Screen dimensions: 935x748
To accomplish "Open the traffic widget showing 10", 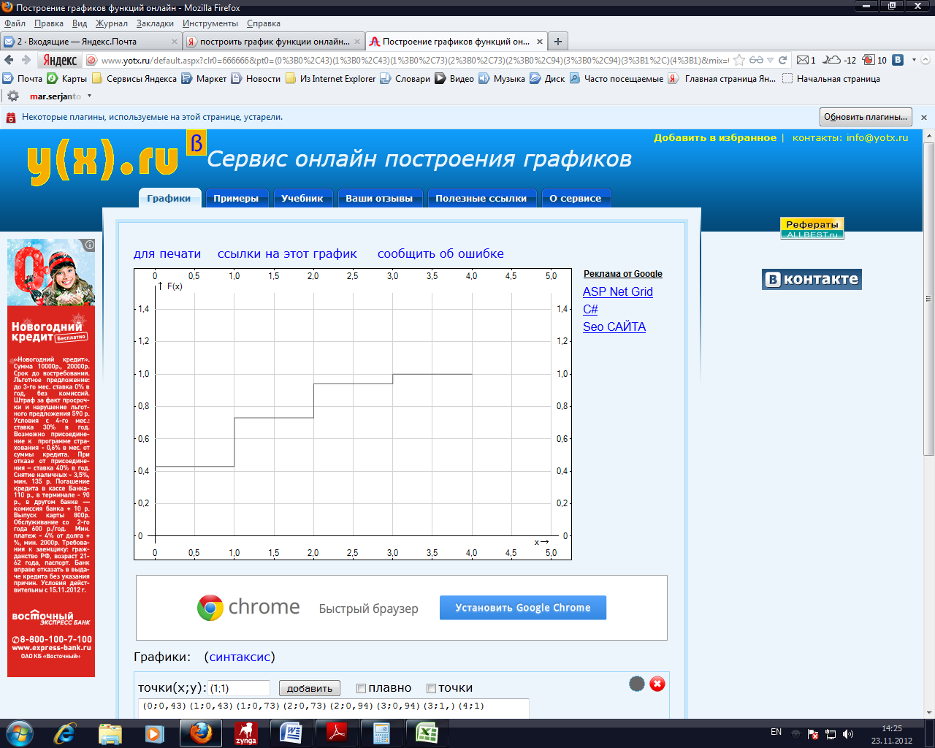I will [x=874, y=60].
